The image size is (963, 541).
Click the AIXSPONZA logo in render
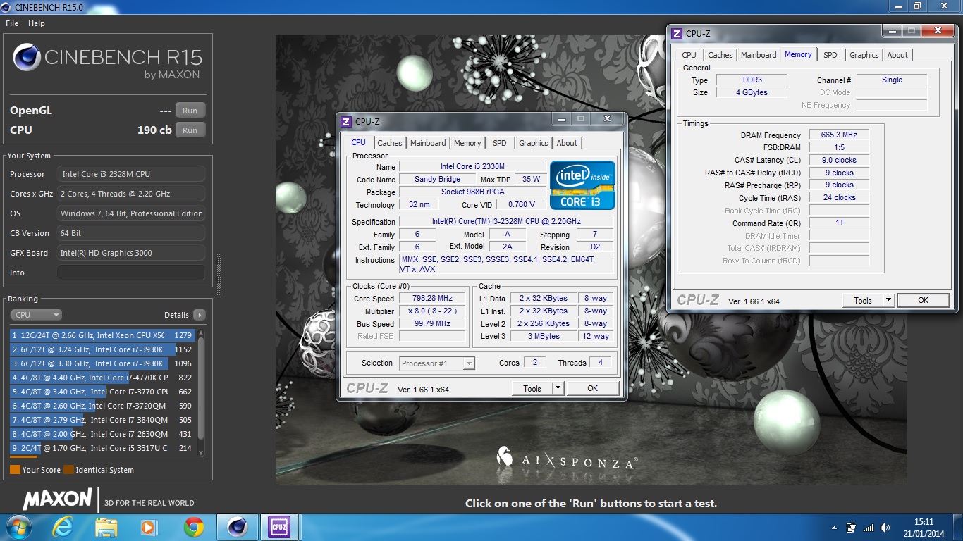tap(567, 459)
